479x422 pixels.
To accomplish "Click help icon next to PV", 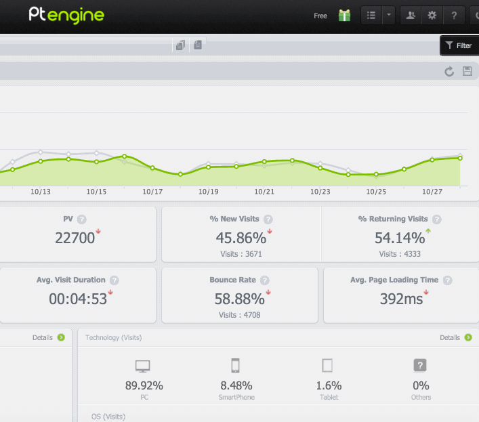I will tap(82, 219).
